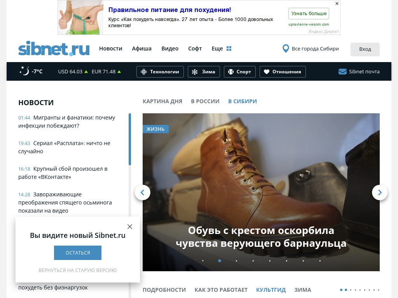Image resolution: width=398 pixels, height=298 pixels.
Task: Click the snowflake icon in Зима
Action: coord(195,72)
